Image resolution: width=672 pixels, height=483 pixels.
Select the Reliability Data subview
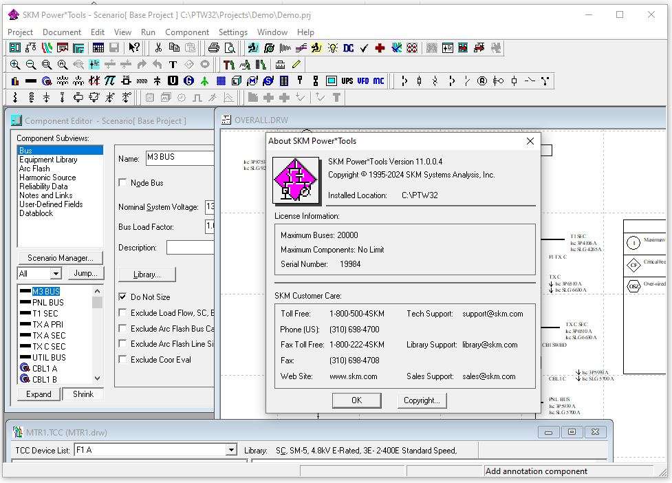click(x=43, y=186)
